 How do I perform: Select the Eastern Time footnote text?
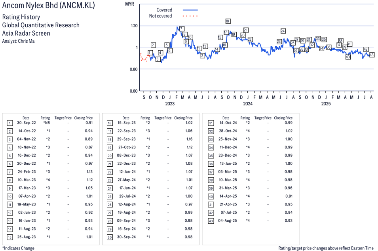tap(326, 248)
